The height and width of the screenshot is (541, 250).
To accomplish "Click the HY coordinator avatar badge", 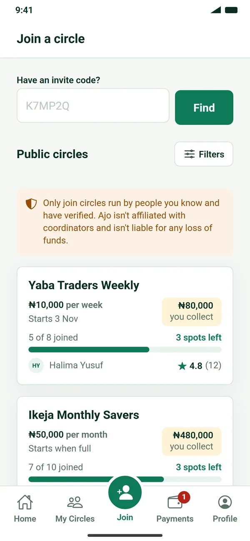I will point(36,366).
